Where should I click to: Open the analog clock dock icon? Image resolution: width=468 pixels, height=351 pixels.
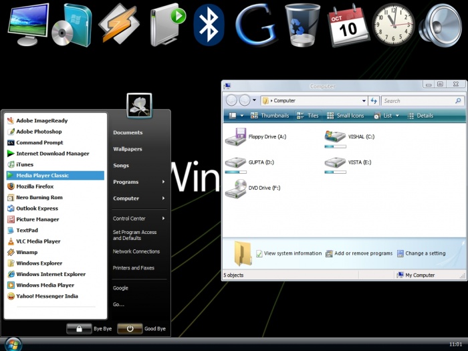coord(393,25)
